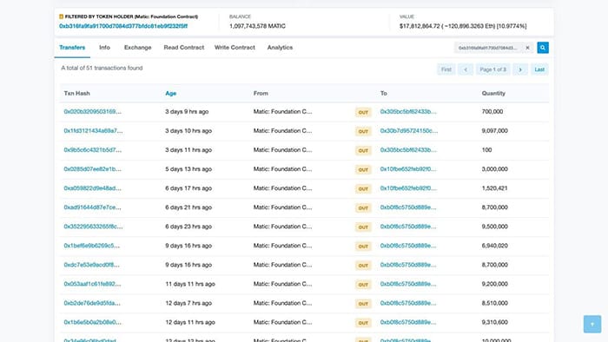
Task: Open transaction hash 0xad91644d87e7ce...
Action: [92, 207]
